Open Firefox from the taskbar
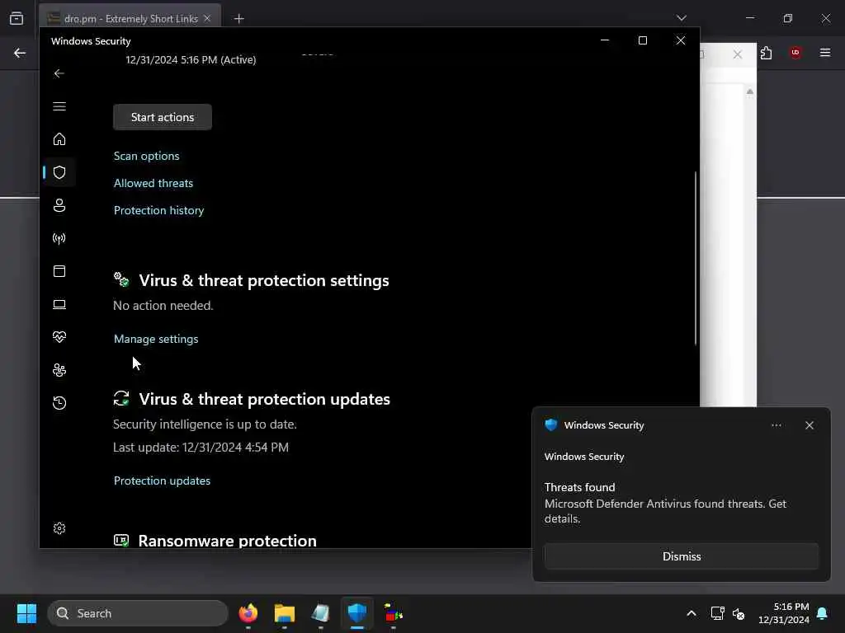 (248, 613)
